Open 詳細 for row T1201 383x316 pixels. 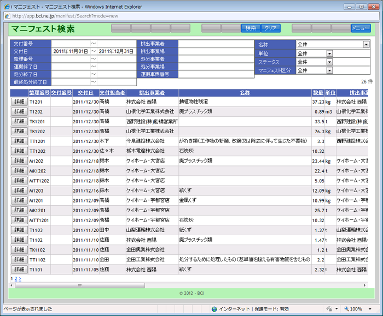(x=19, y=102)
